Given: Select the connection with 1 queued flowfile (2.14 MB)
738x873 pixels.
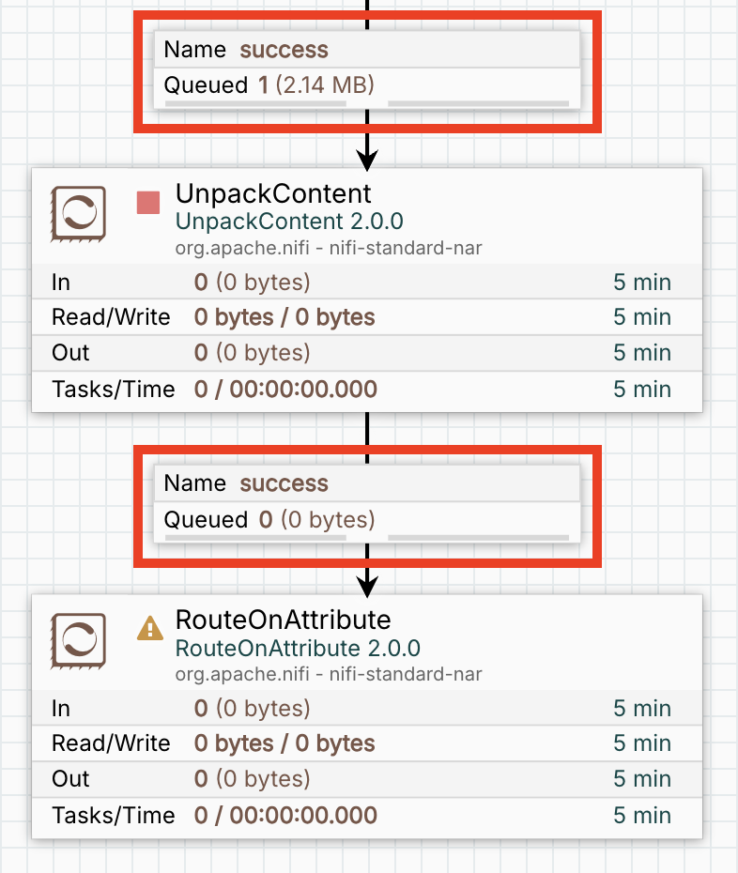Looking at the screenshot, I should (x=367, y=68).
